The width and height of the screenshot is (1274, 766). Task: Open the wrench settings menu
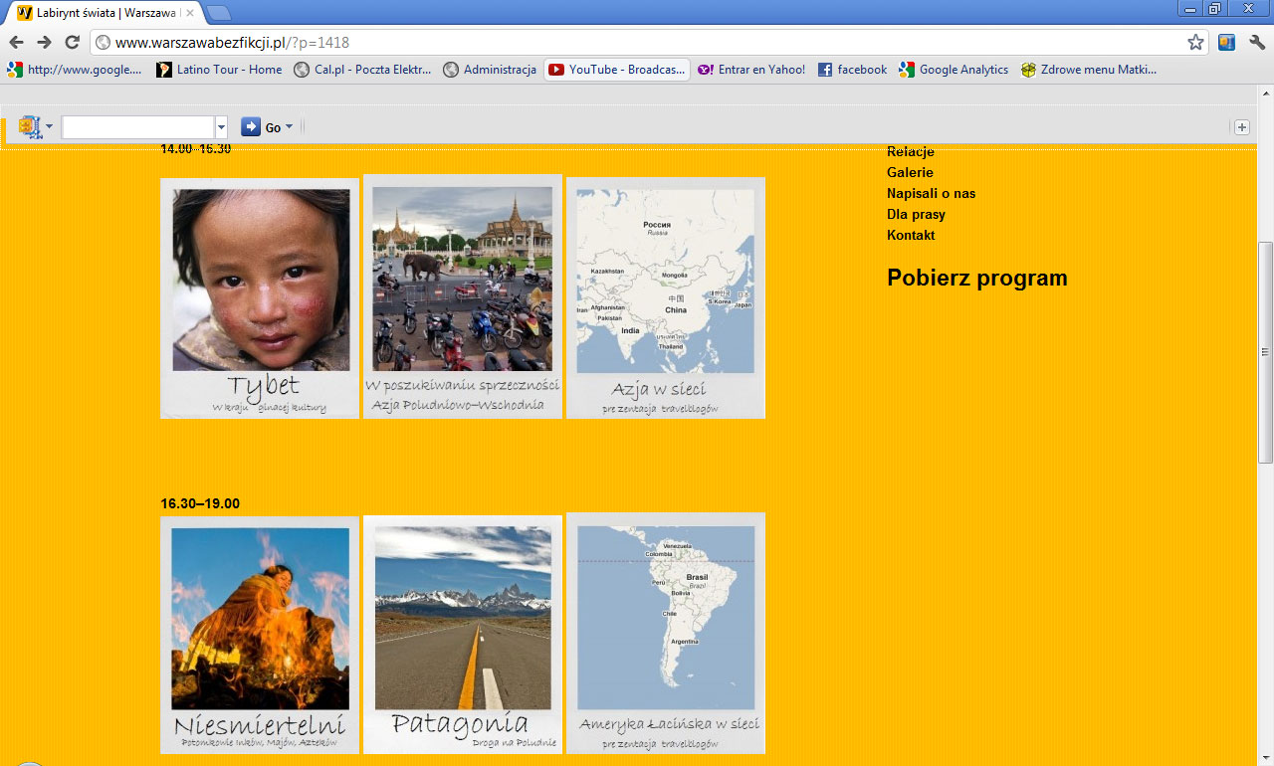[x=1257, y=42]
